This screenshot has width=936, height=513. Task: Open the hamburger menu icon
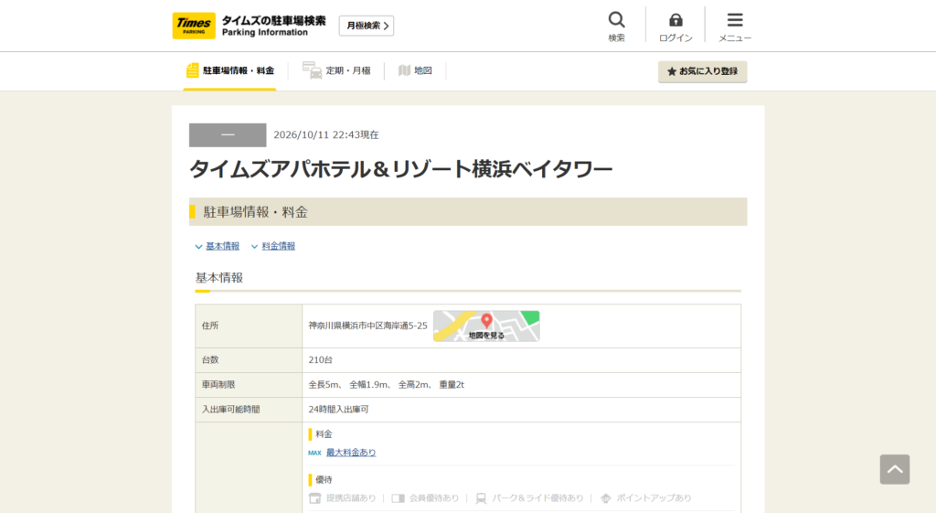point(735,20)
